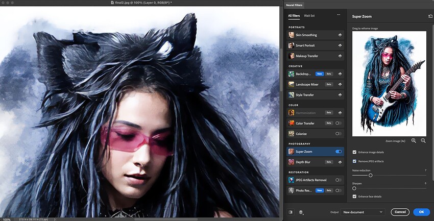Enable the Colorize toggle
The image size is (434, 221).
(x=338, y=134)
